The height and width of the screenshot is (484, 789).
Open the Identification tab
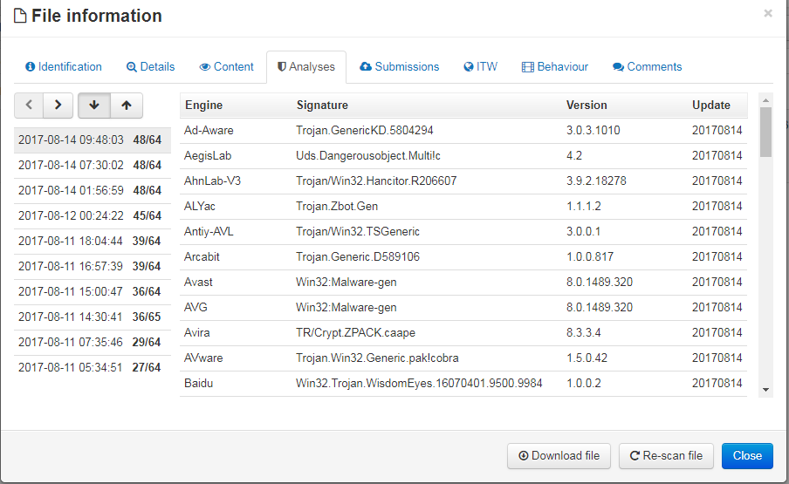pyautogui.click(x=64, y=66)
